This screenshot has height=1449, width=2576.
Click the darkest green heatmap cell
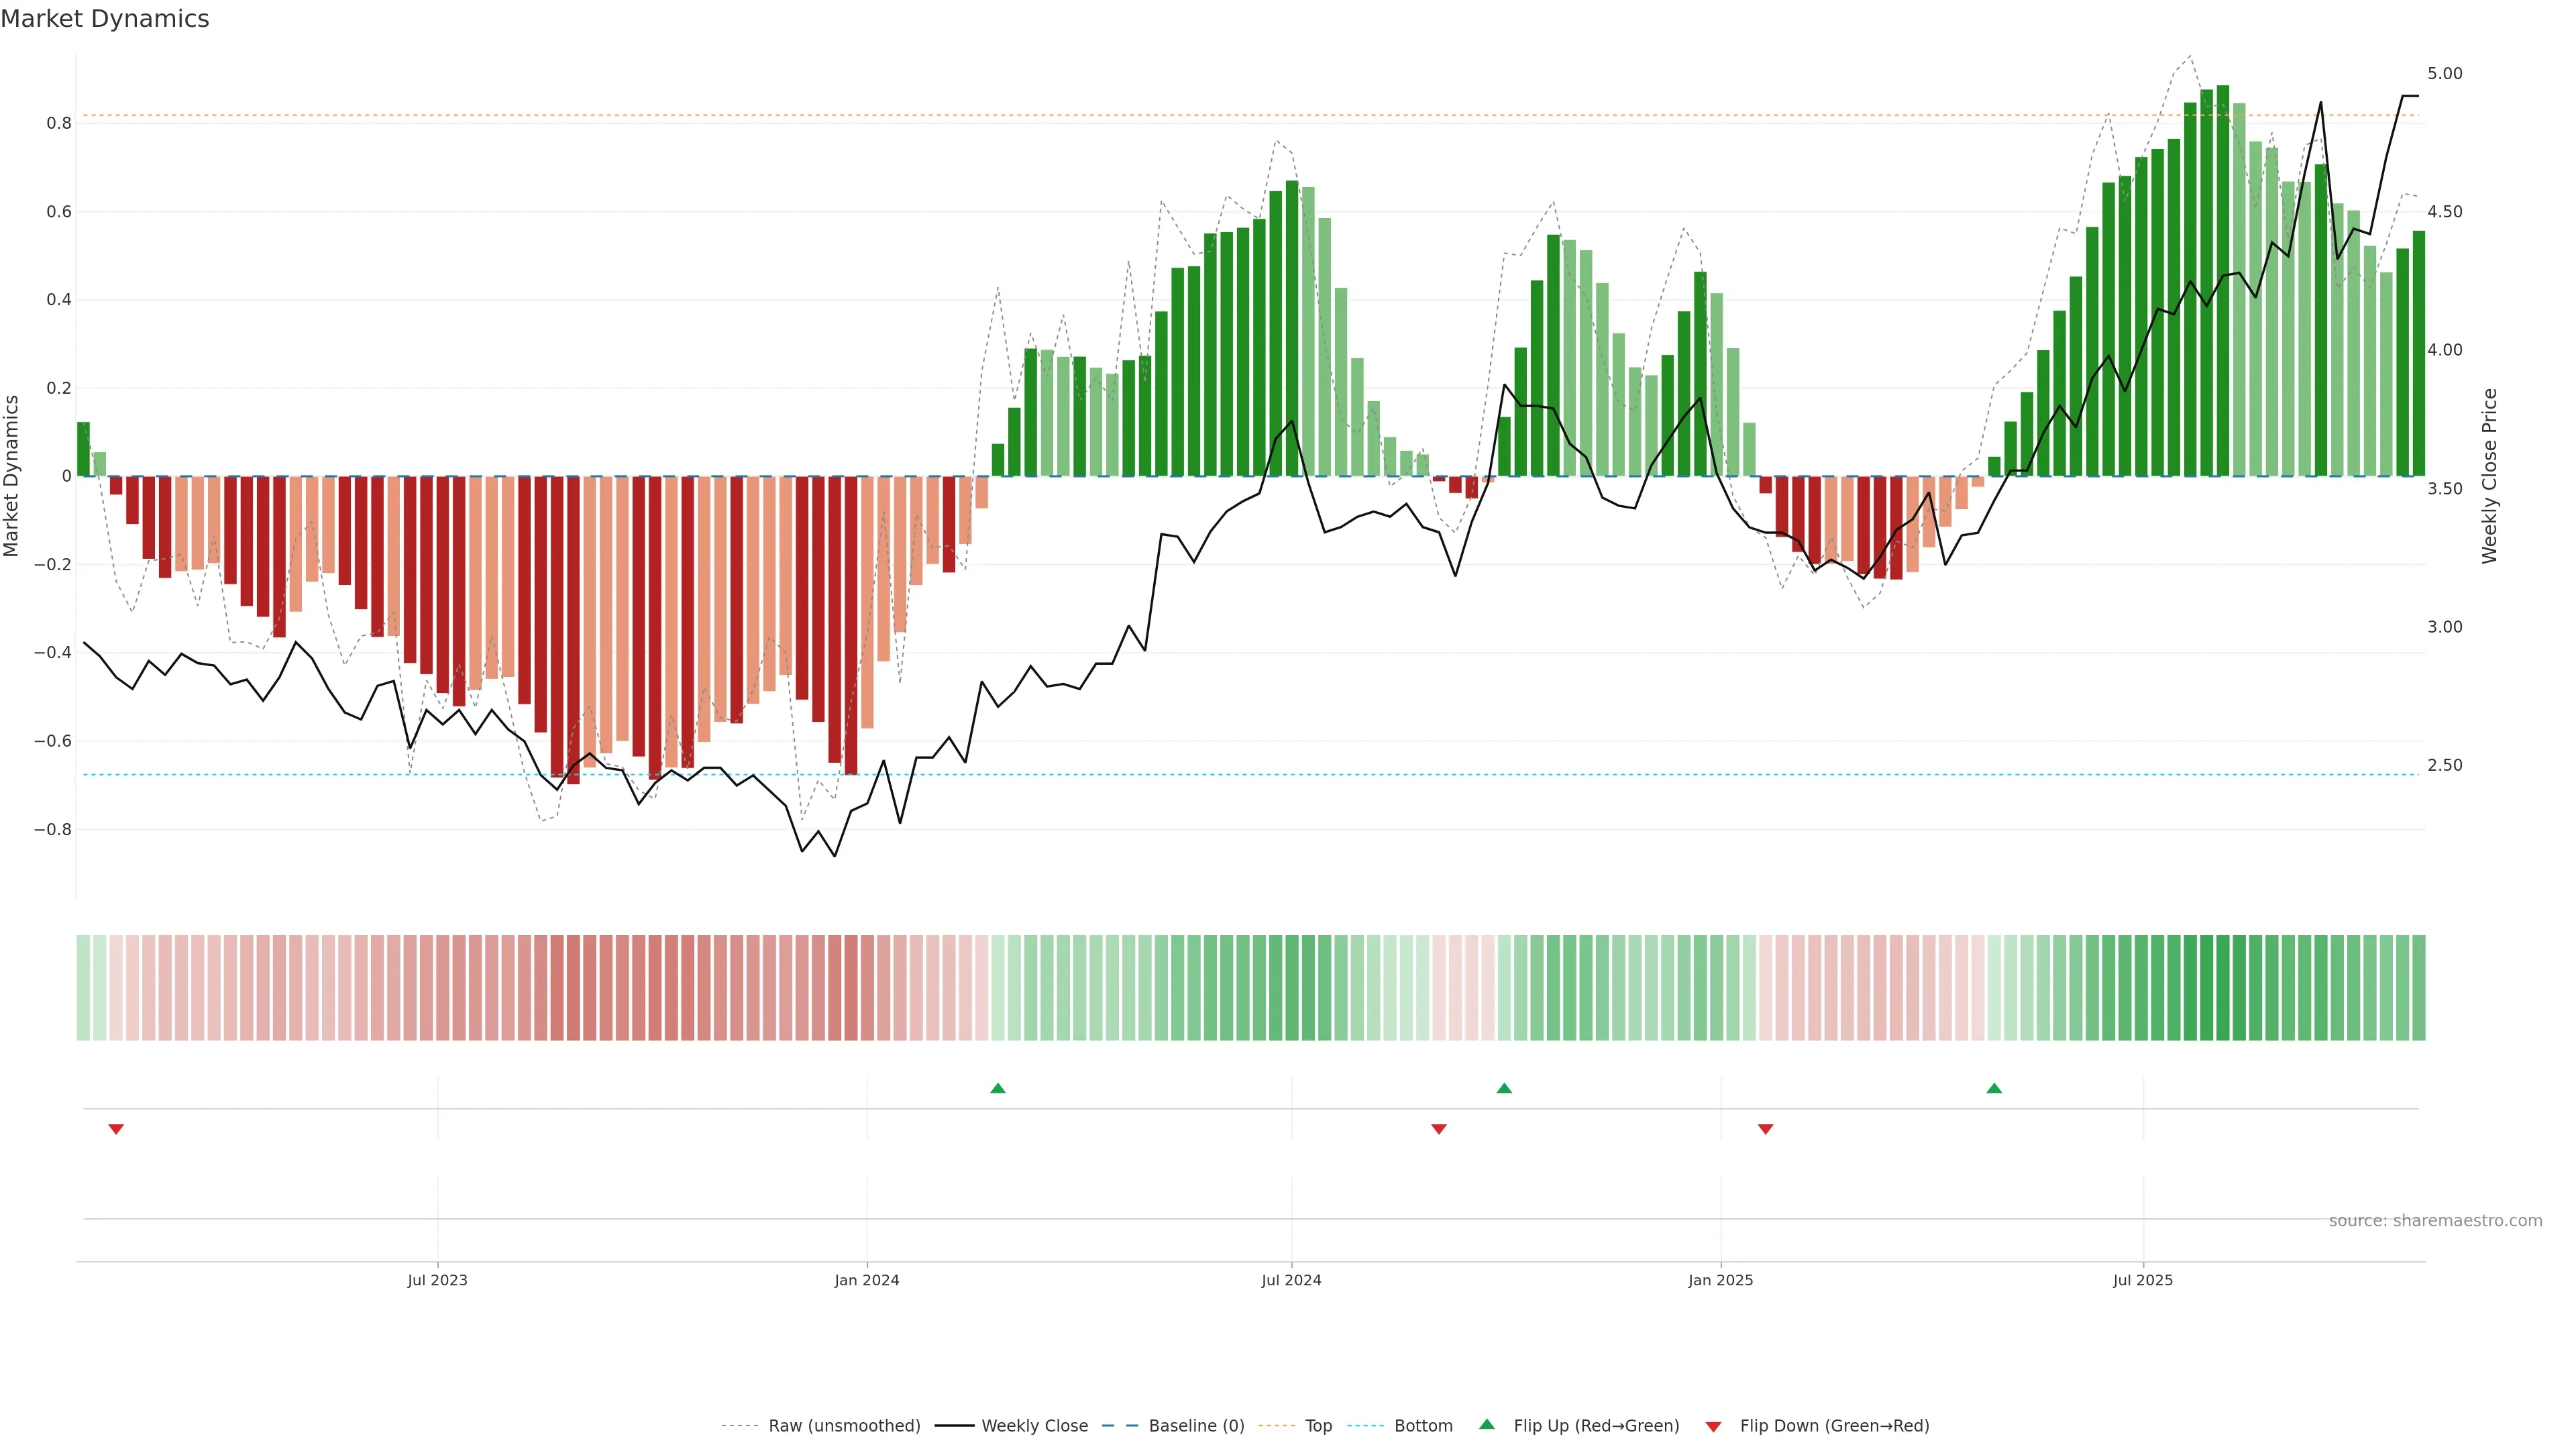(2222, 988)
